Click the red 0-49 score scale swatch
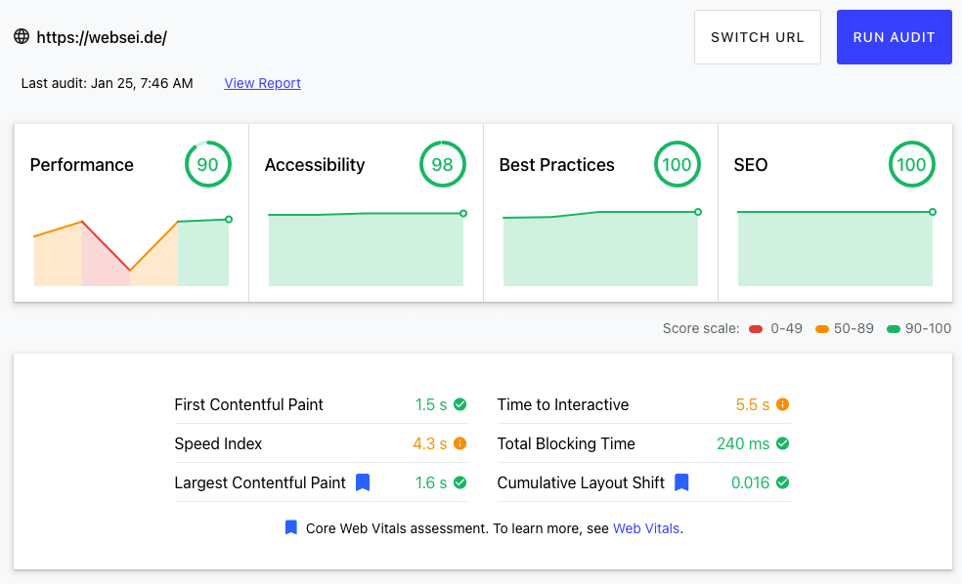Image resolution: width=962 pixels, height=584 pixels. point(756,329)
